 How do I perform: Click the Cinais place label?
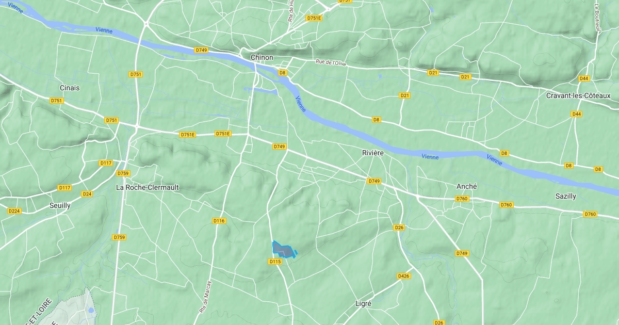[x=70, y=88]
